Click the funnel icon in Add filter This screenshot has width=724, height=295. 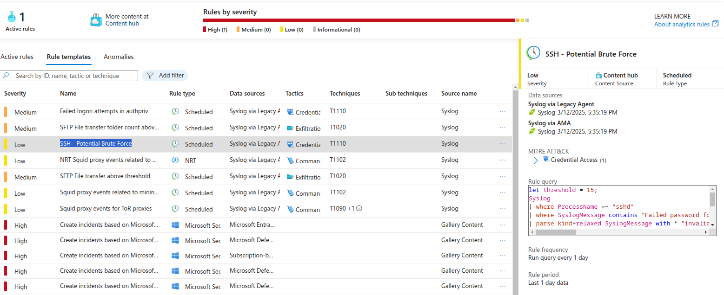click(x=150, y=76)
